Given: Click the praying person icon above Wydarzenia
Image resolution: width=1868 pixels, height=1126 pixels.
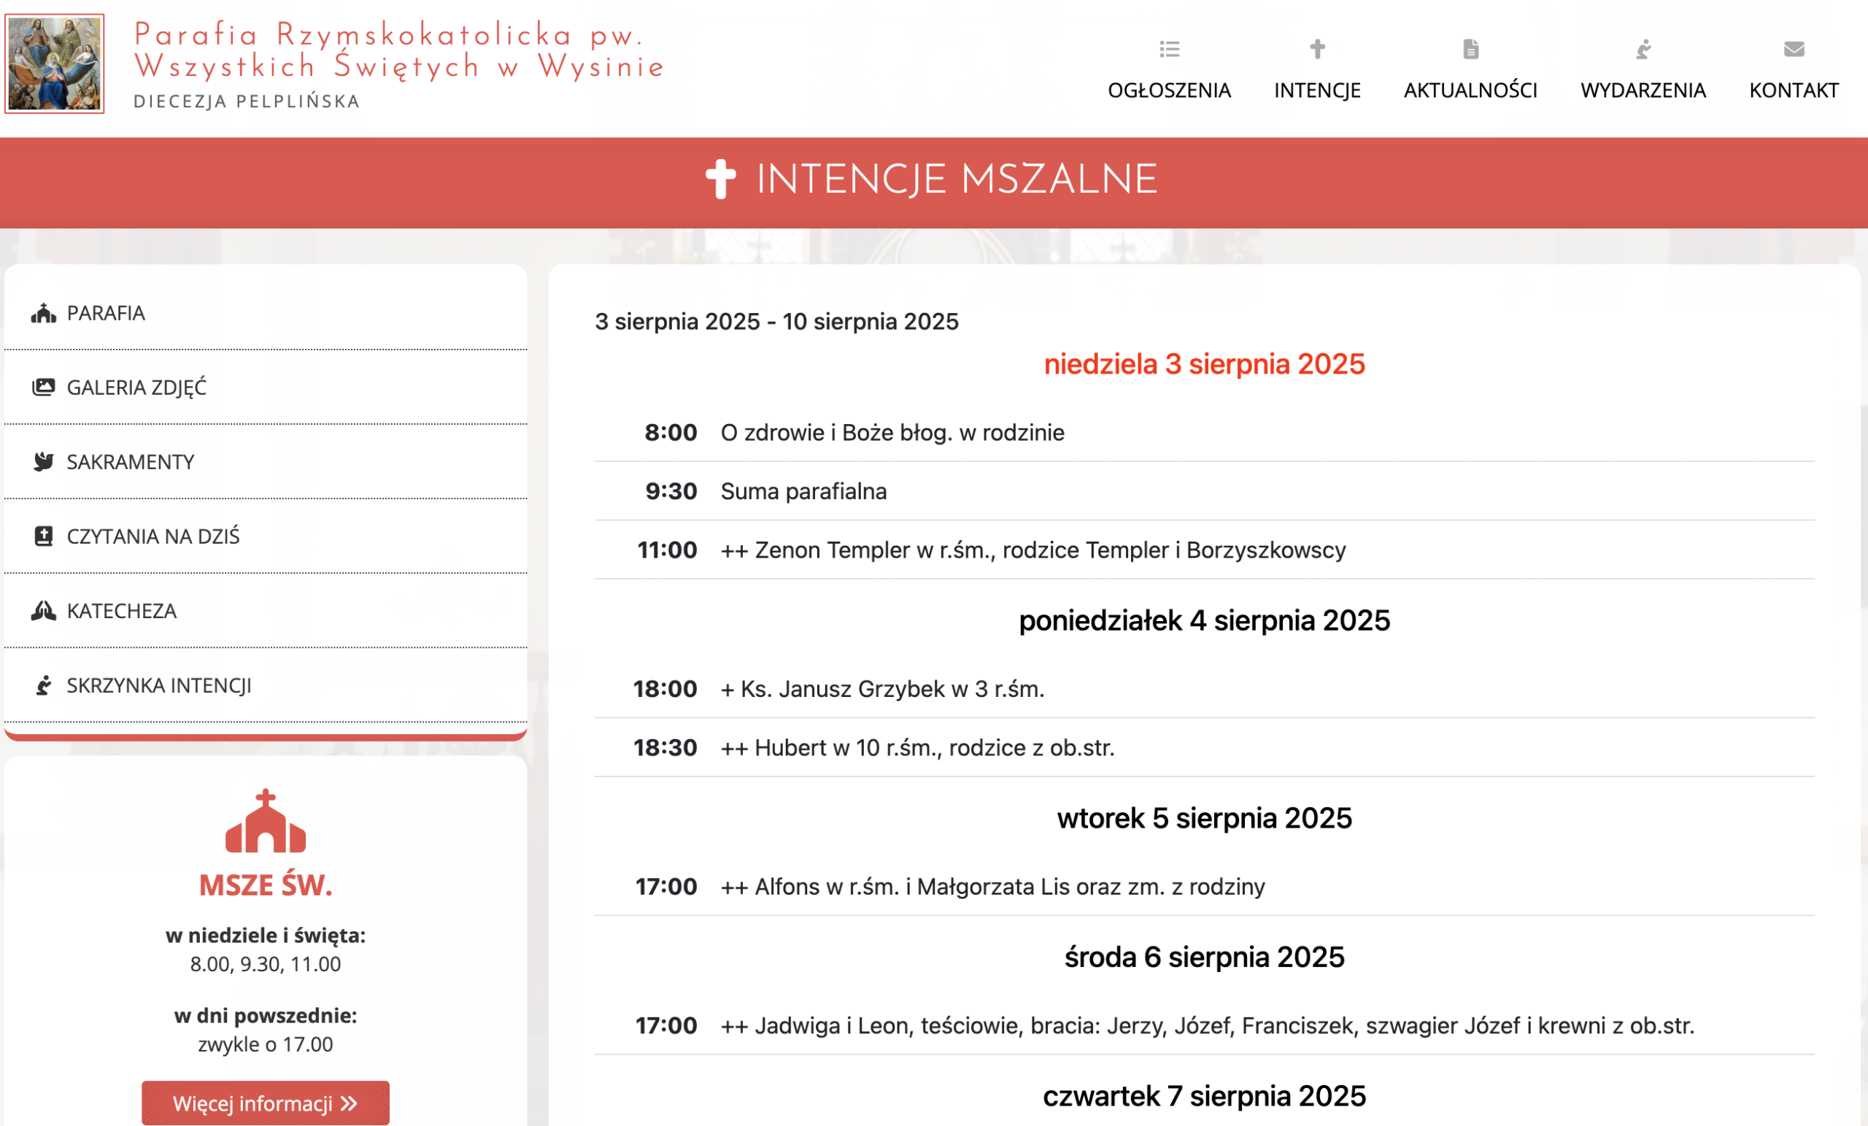Looking at the screenshot, I should [1643, 50].
